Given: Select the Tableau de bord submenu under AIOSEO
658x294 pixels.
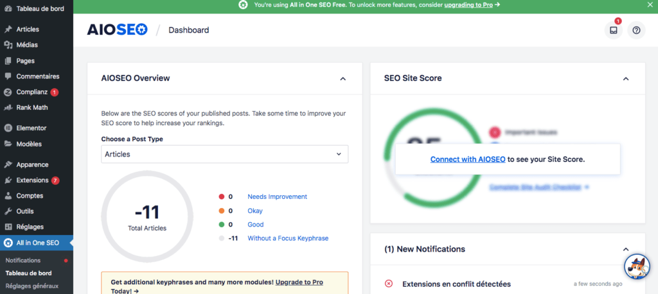Looking at the screenshot, I should click(x=28, y=273).
